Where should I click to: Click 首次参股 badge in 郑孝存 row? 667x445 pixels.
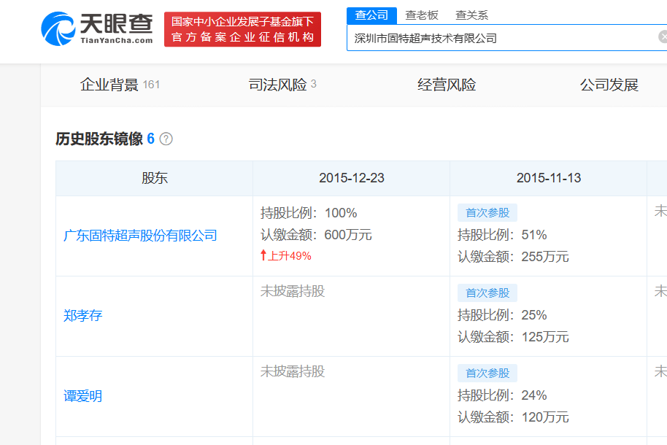[487, 293]
